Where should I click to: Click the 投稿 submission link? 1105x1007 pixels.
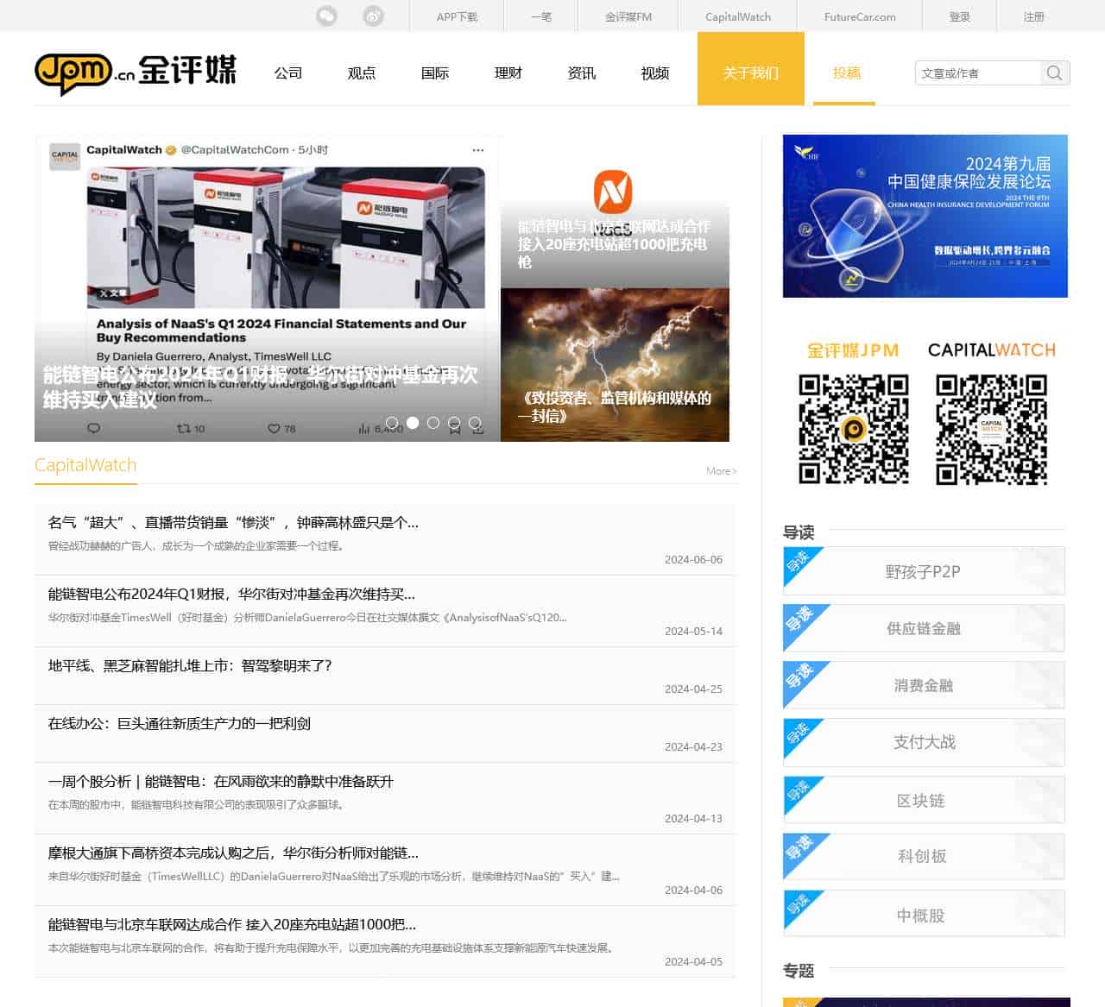pyautogui.click(x=843, y=73)
